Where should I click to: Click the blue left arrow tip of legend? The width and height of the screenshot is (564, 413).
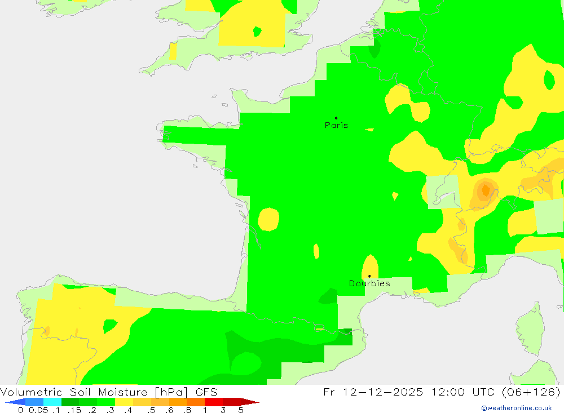click(x=15, y=402)
